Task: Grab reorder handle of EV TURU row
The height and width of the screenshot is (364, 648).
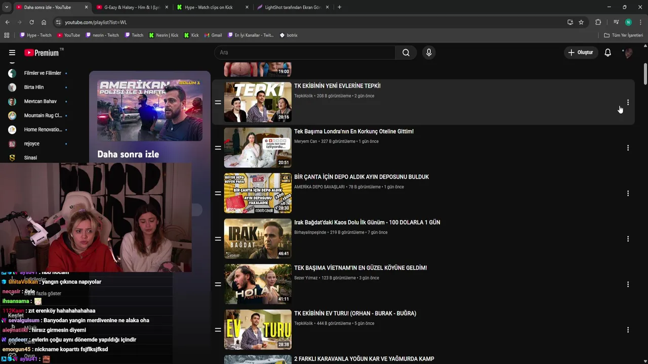Action: coord(218,330)
